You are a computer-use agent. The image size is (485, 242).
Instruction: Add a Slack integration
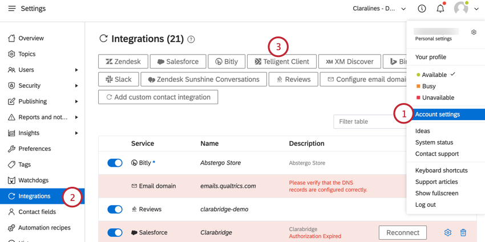(x=119, y=79)
